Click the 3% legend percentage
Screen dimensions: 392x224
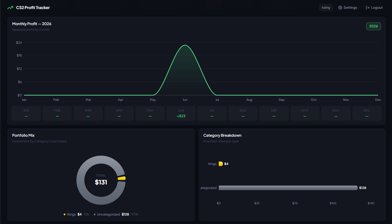(86, 215)
